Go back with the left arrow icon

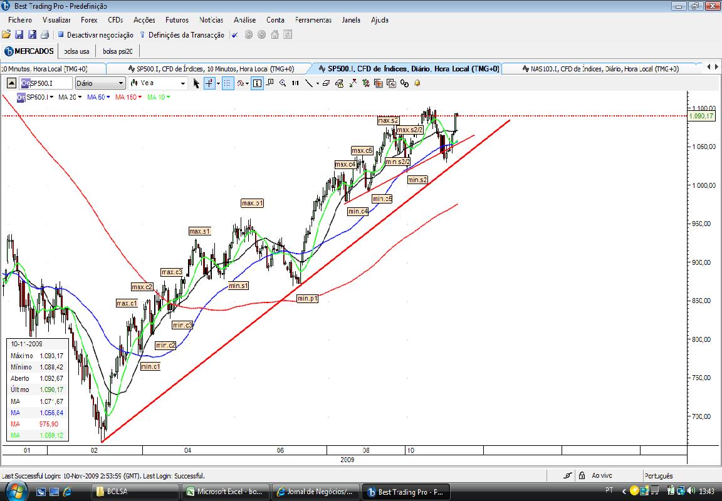click(x=249, y=35)
